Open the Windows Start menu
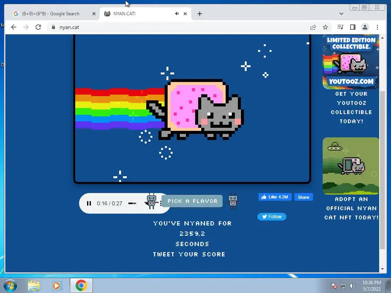This screenshot has height=293, width=391. pos(10,285)
